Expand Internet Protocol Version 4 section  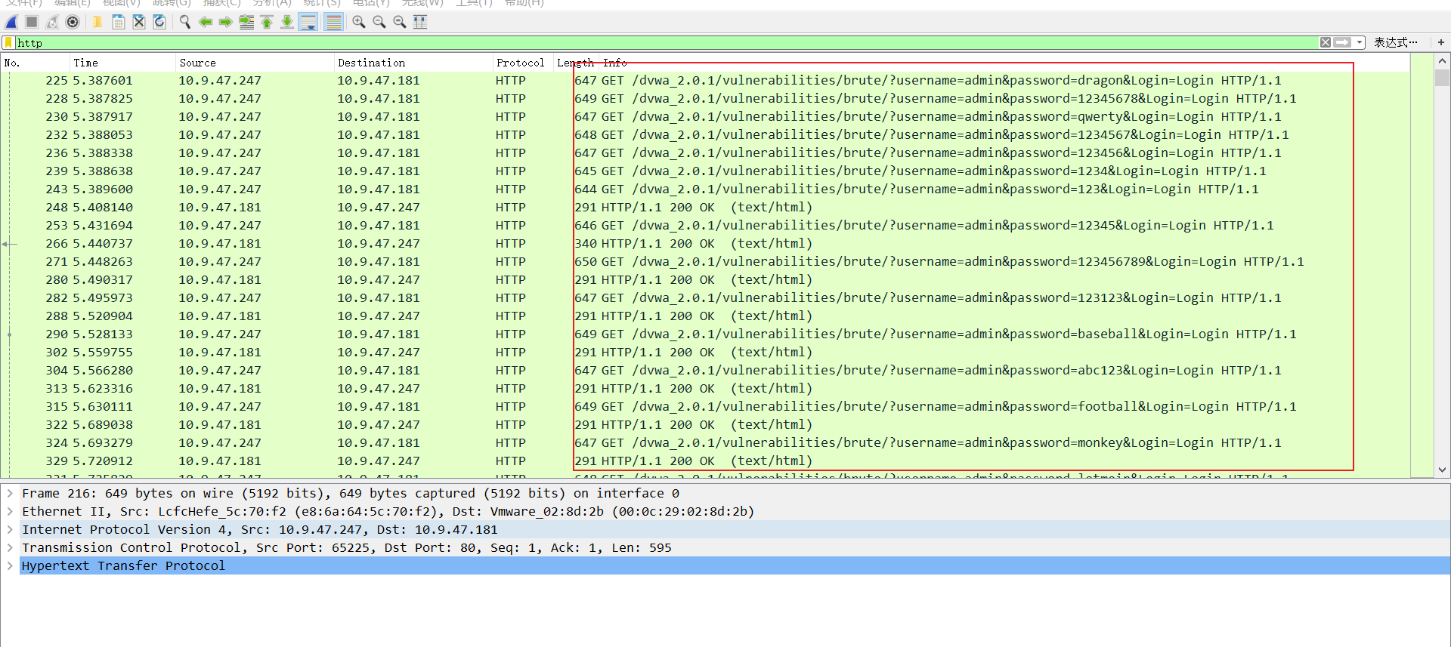point(10,529)
